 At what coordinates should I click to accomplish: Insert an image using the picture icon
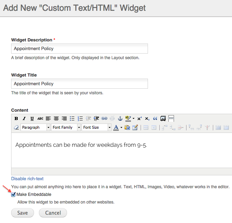[163, 119]
